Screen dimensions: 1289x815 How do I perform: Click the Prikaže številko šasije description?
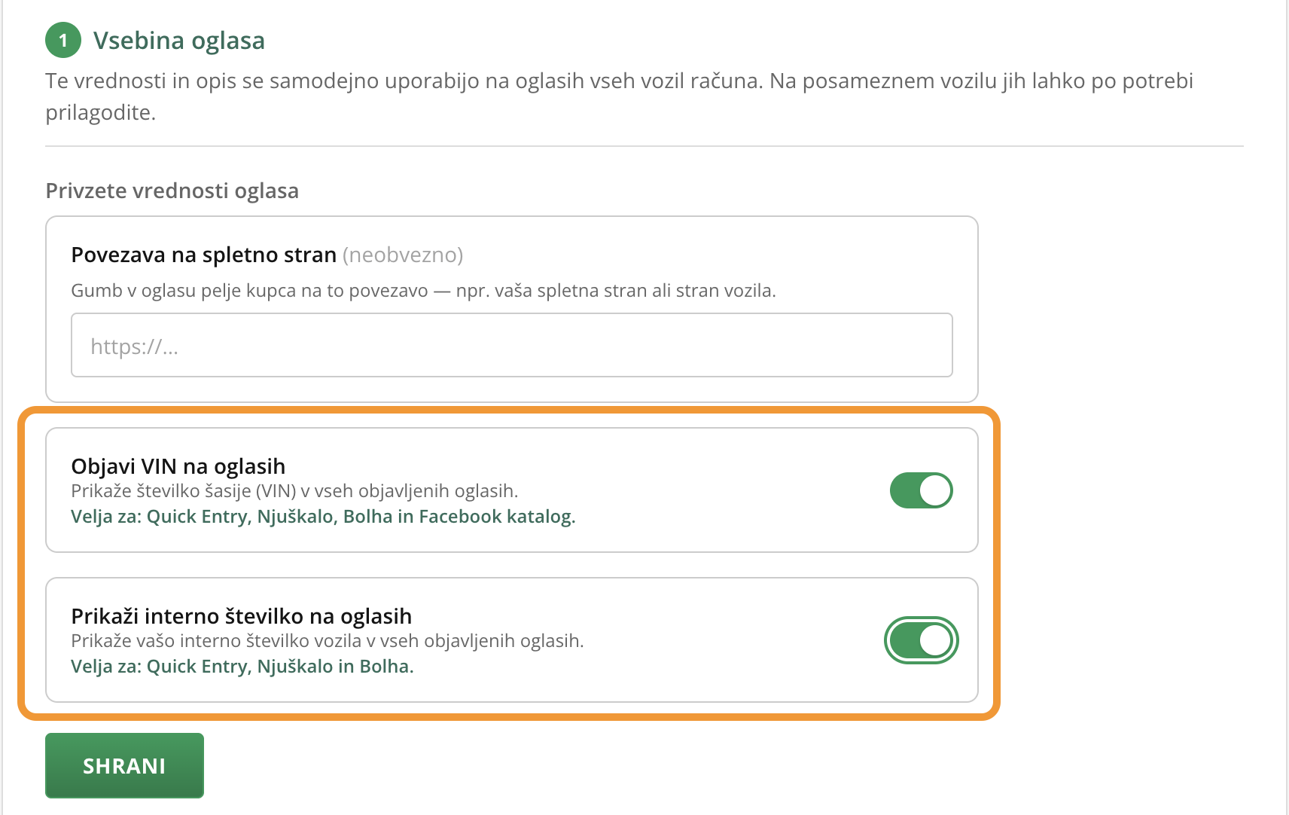click(x=294, y=491)
